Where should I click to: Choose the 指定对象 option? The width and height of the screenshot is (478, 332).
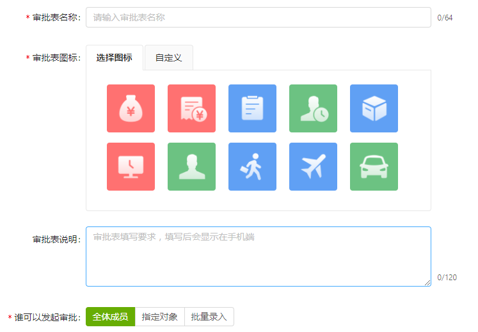point(160,317)
